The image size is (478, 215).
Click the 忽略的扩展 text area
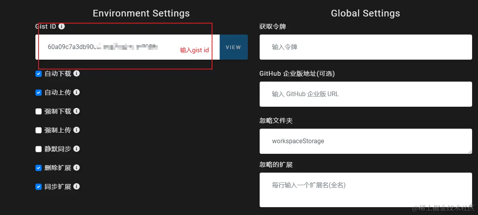pyautogui.click(x=365, y=190)
